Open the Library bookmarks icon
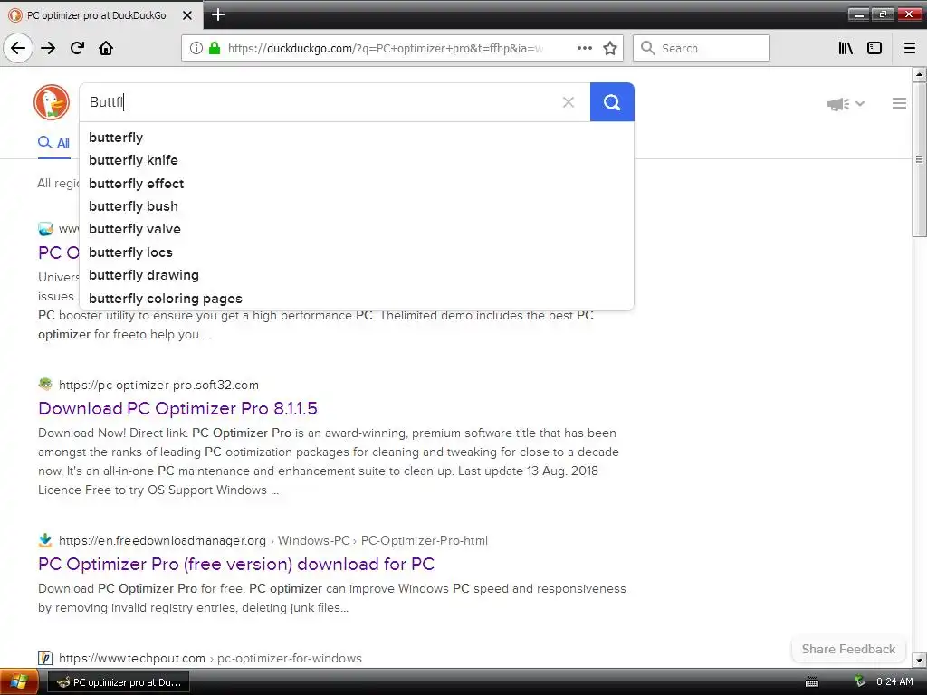Screen dimensions: 927x695 tap(846, 48)
